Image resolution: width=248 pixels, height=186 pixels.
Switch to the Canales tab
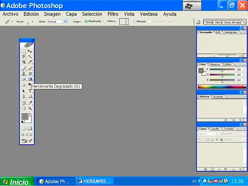pos(215,129)
